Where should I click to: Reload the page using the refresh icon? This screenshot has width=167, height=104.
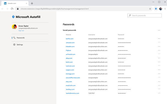(x=12, y=9)
